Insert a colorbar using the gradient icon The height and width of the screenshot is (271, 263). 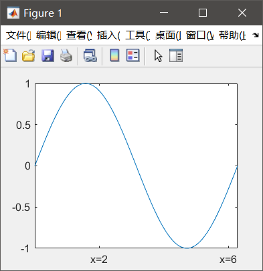[x=114, y=55]
